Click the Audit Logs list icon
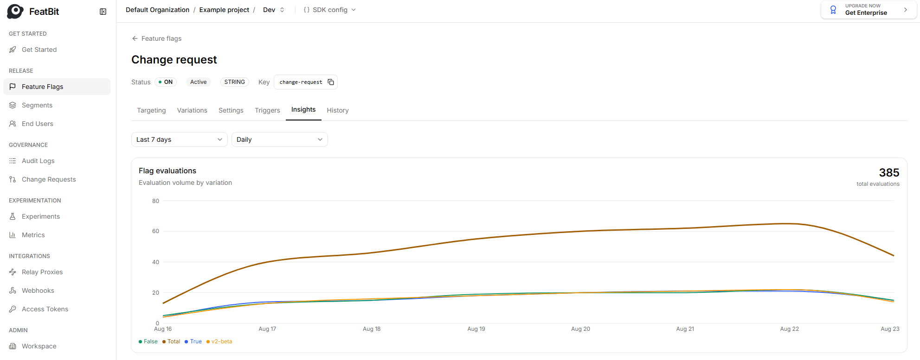 [x=13, y=161]
